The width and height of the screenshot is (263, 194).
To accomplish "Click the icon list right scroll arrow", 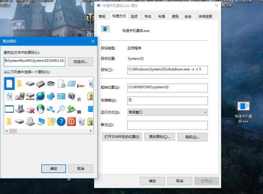I will pyautogui.click(x=90, y=131).
